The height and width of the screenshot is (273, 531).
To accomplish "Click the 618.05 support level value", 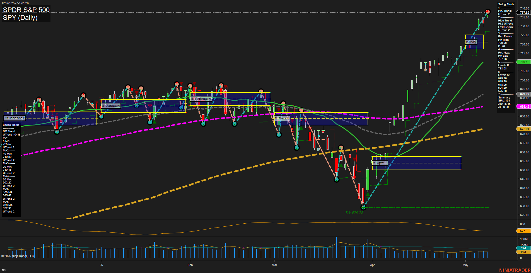I will [x=503, y=85].
